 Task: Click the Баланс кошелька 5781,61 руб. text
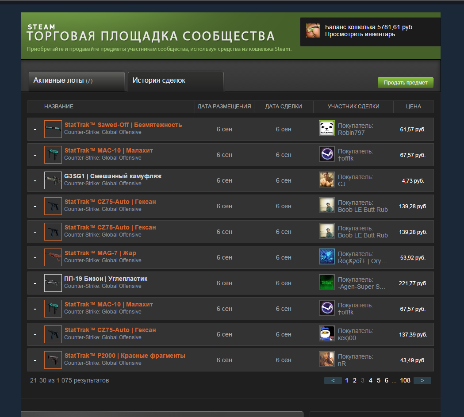pos(369,27)
